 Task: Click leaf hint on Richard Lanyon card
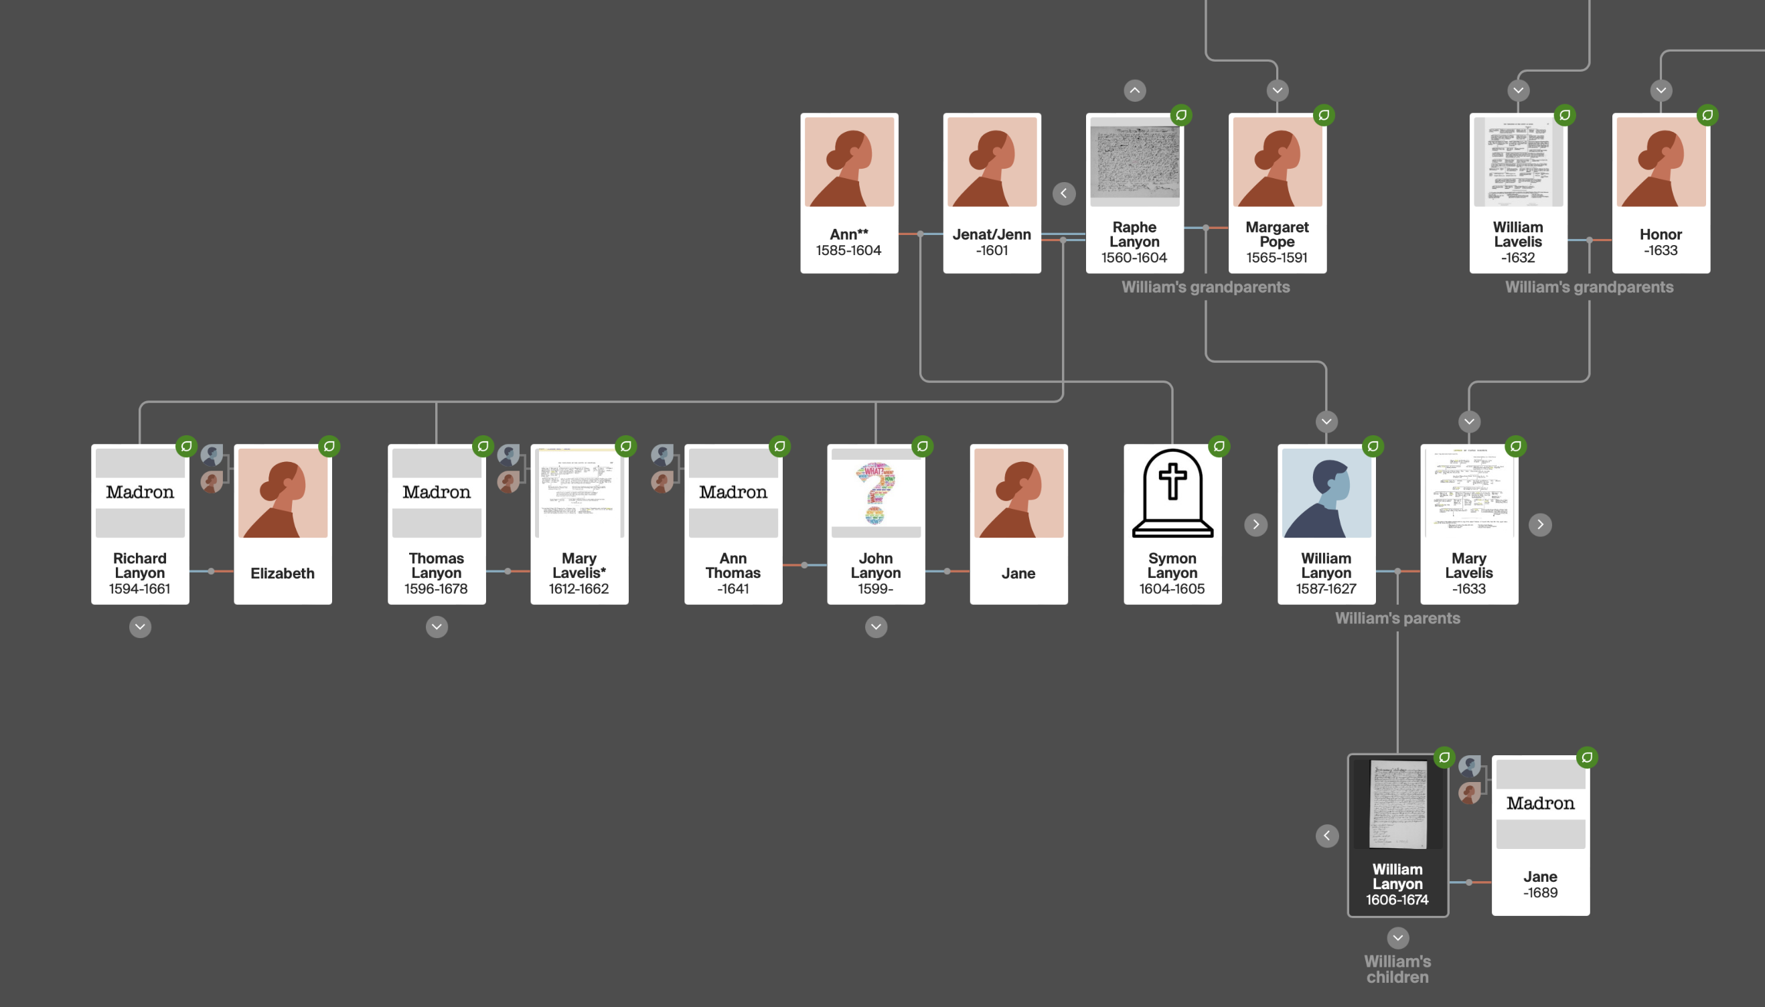[186, 446]
